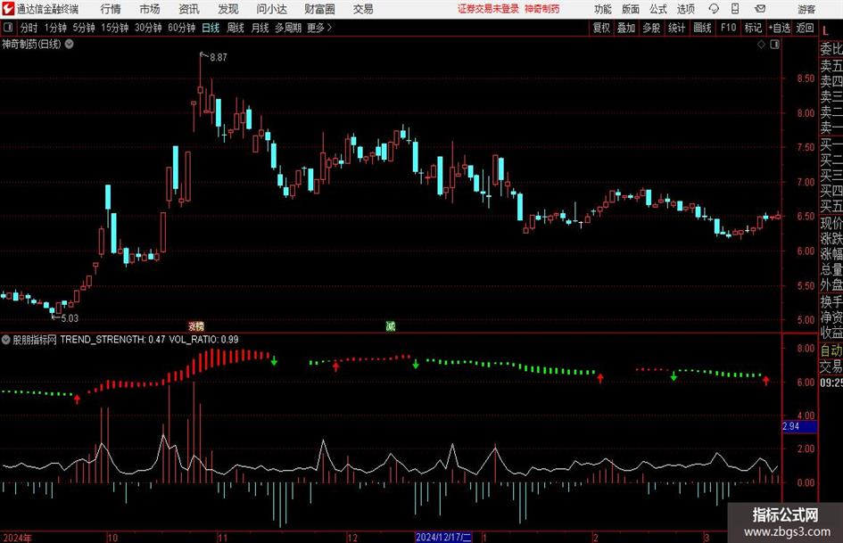Image resolution: width=843 pixels, height=543 pixels.
Task: Click the 2024/12/17/二 date marker
Action: pyautogui.click(x=443, y=537)
